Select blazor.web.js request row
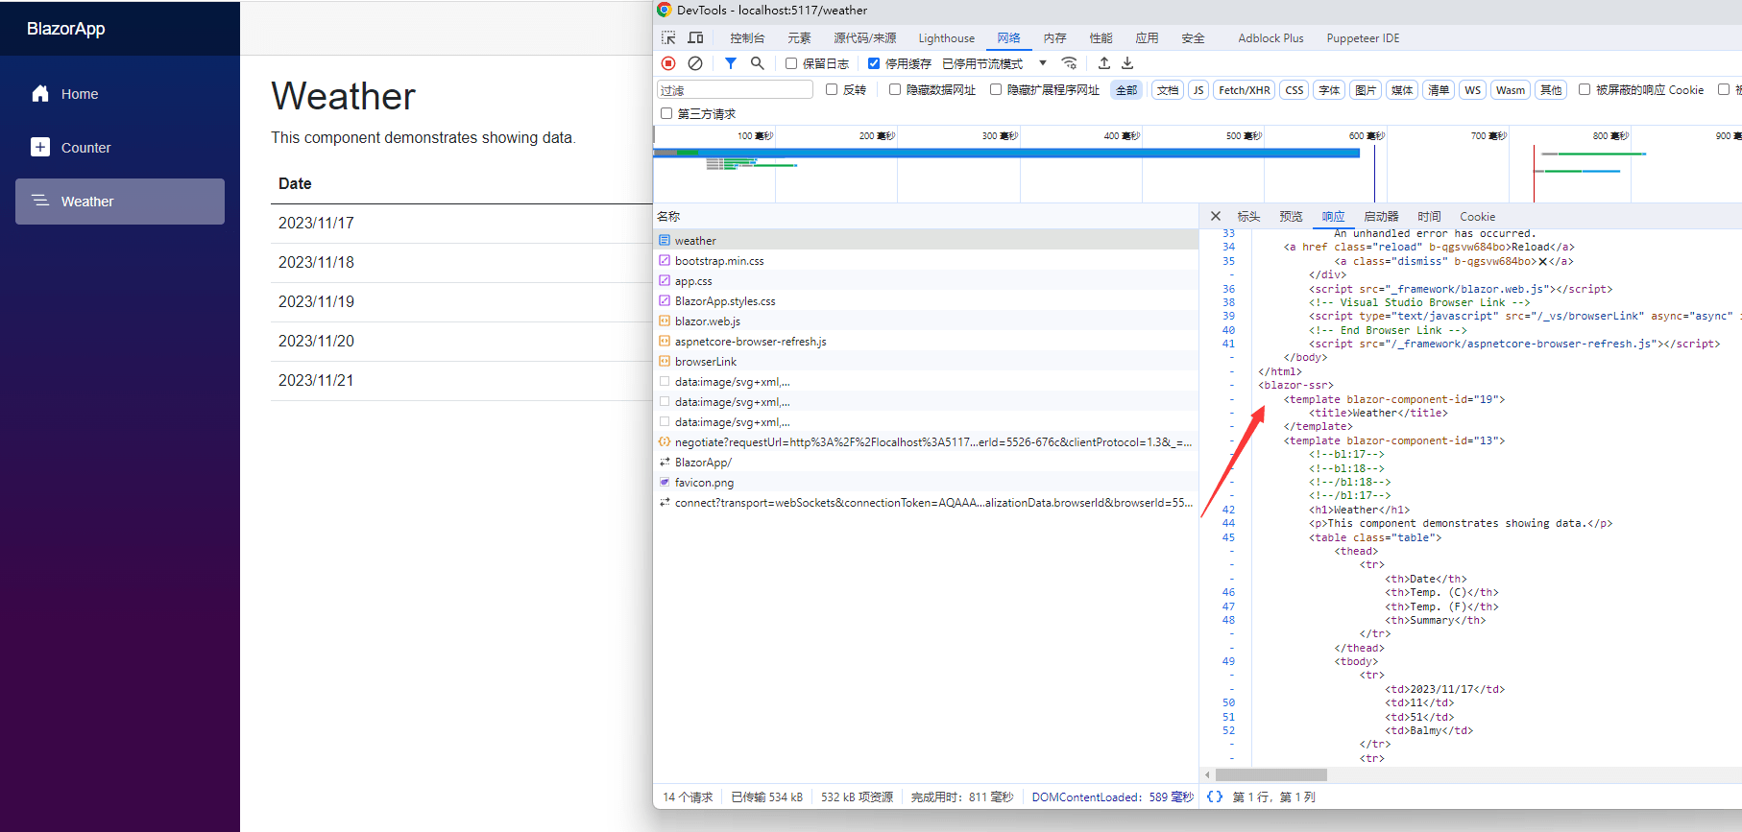 tap(926, 321)
